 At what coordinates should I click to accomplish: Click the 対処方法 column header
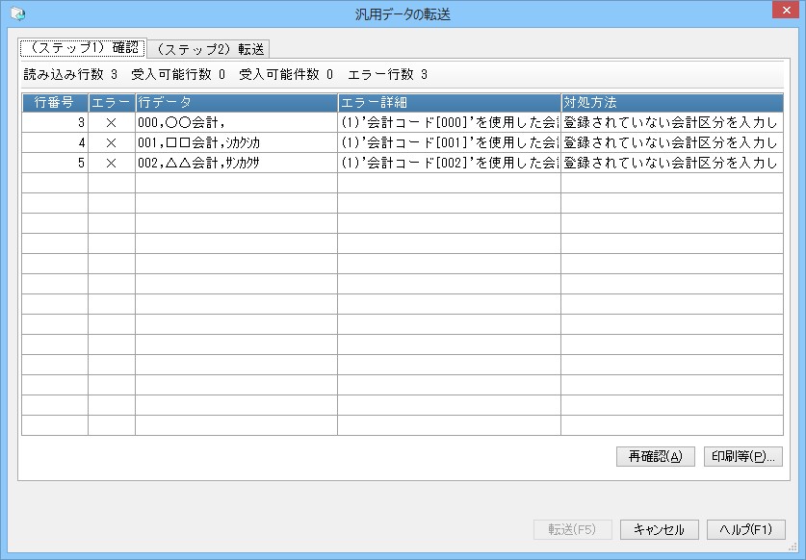pyautogui.click(x=672, y=103)
